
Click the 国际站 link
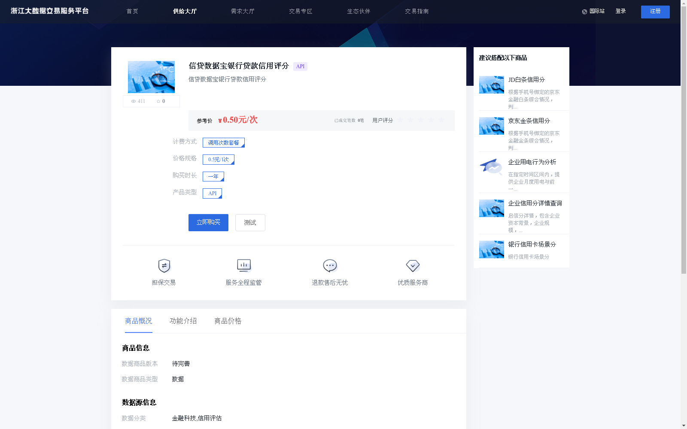tap(597, 12)
